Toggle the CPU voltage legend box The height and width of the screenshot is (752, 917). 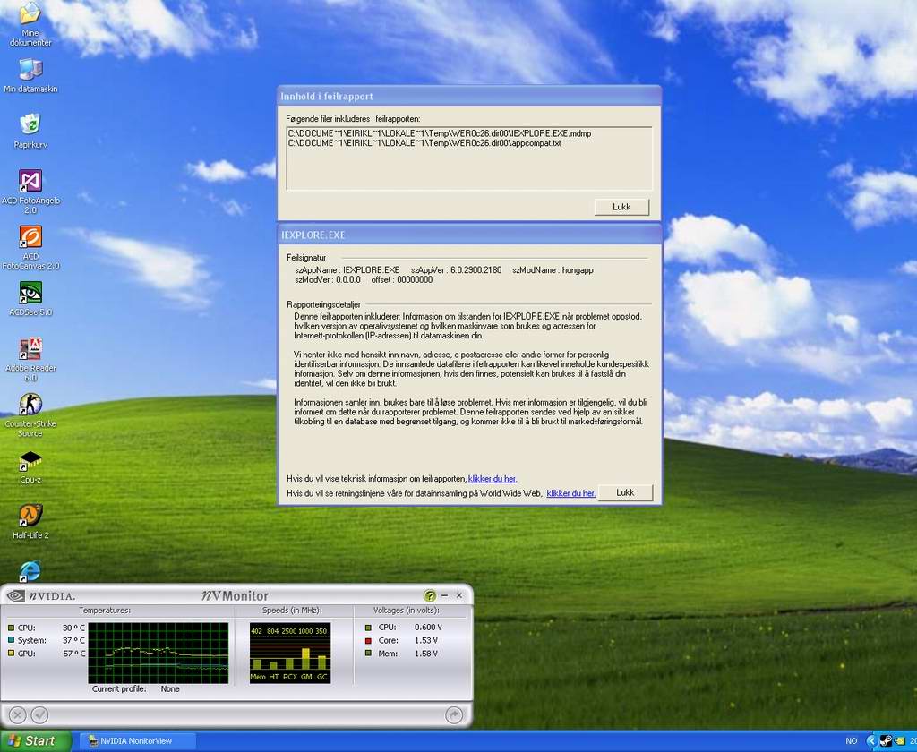click(x=368, y=628)
